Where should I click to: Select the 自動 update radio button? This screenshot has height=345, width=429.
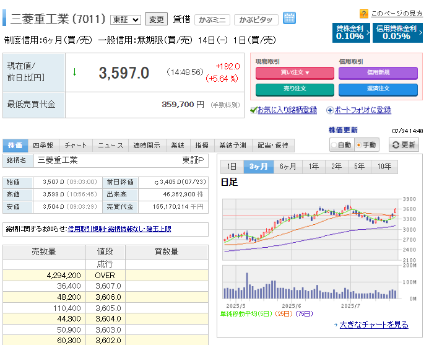click(334, 145)
